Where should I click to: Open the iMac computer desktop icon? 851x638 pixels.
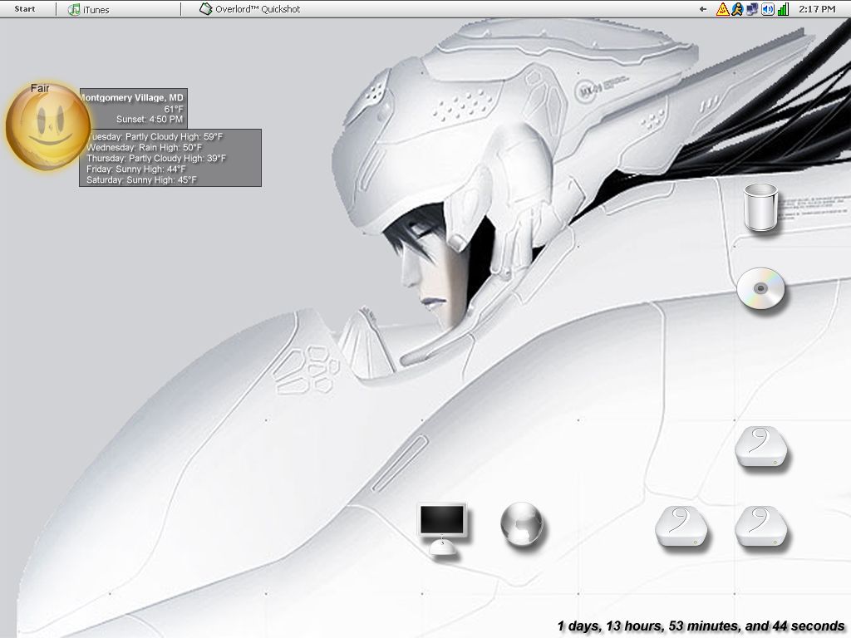tap(441, 528)
